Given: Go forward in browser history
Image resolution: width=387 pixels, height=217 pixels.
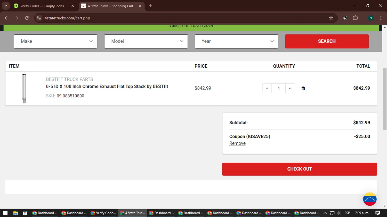Looking at the screenshot, I should [17, 18].
